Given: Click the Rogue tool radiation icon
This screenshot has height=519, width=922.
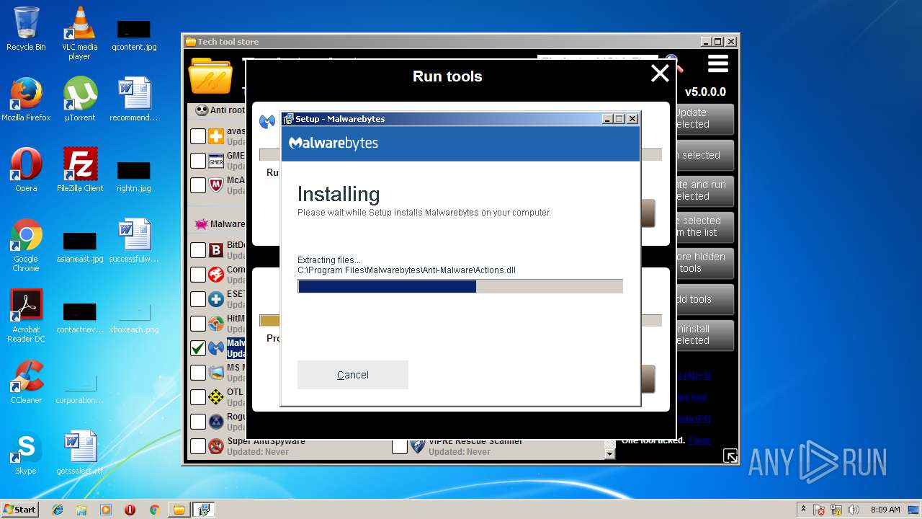Looking at the screenshot, I should pyautogui.click(x=216, y=422).
